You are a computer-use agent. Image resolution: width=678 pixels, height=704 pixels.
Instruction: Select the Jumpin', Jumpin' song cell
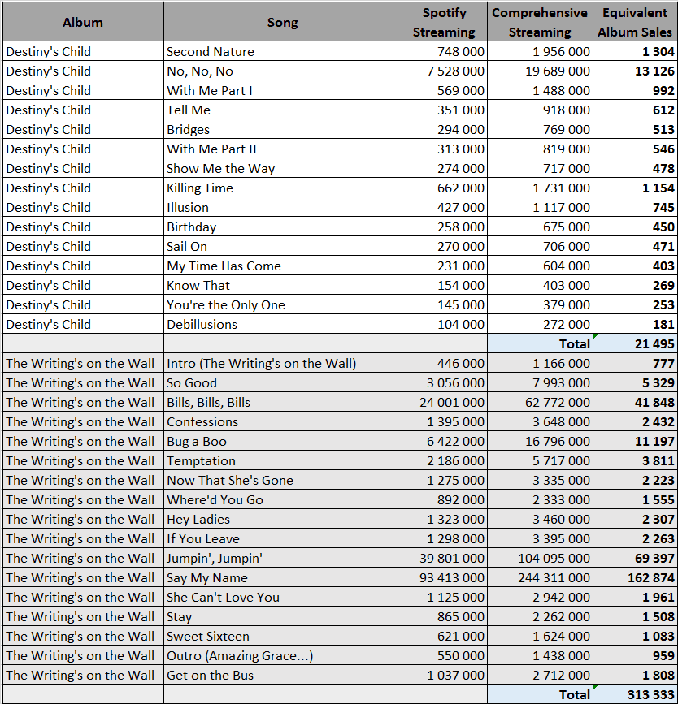pyautogui.click(x=283, y=558)
